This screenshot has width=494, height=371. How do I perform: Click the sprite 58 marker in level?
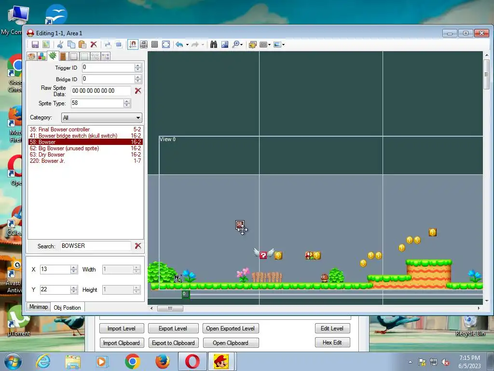click(x=240, y=225)
